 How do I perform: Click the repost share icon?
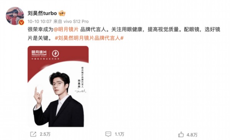(x=33, y=134)
